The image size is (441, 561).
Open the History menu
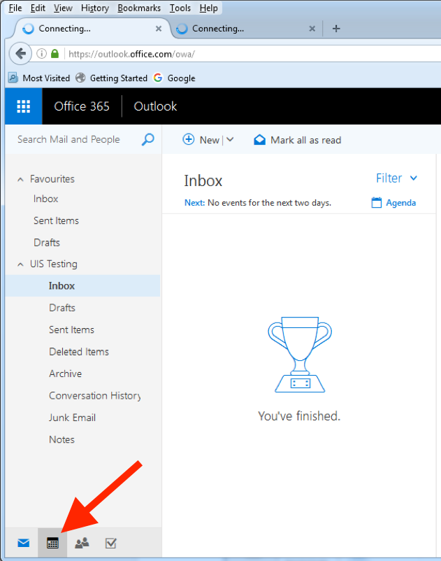tap(95, 8)
